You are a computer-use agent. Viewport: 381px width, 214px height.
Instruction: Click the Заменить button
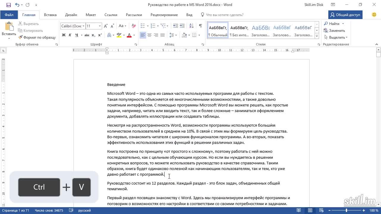click(x=334, y=31)
